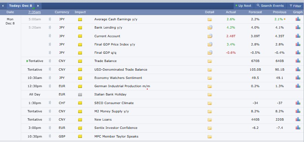The width and height of the screenshot is (304, 142).
Task: Toggle alert for SECO Consumer Climate row
Action: 50,103
